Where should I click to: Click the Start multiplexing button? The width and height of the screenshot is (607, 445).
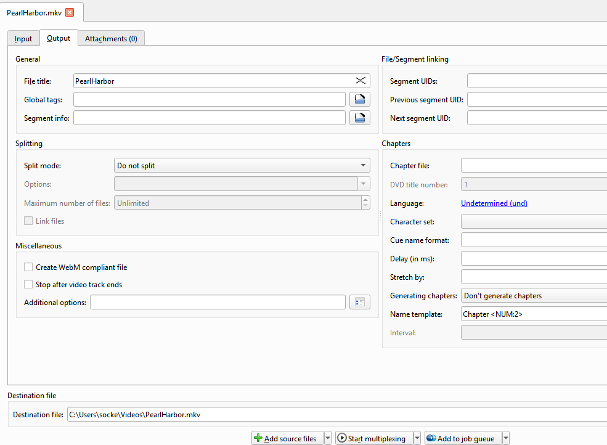pos(374,438)
